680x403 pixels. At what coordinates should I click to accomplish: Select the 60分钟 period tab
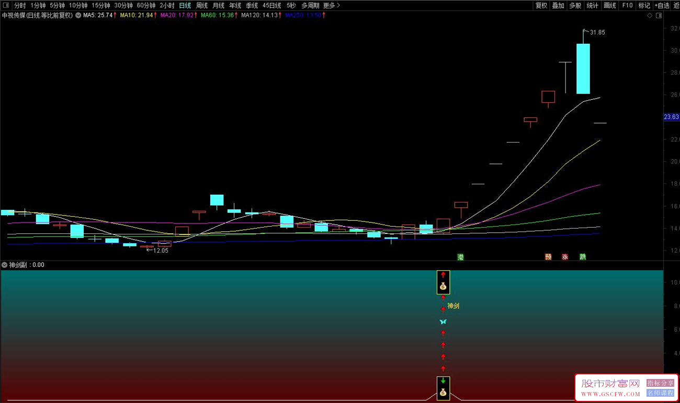[x=146, y=5]
